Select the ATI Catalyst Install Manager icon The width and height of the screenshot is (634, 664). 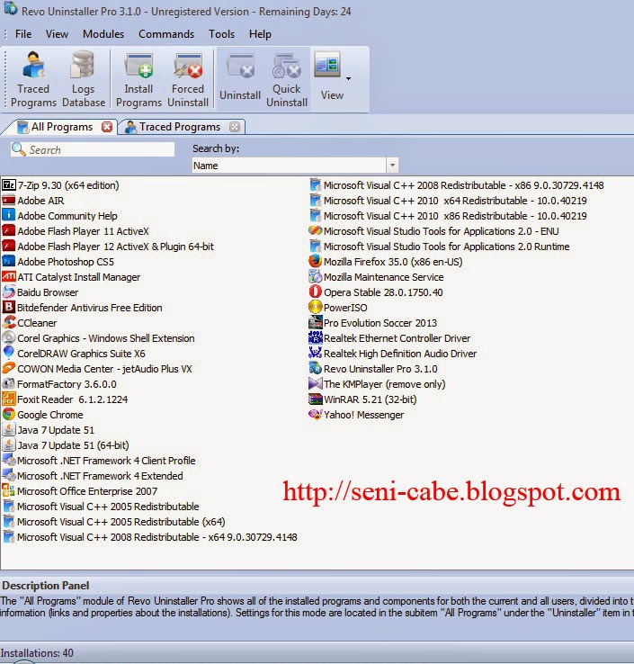[8, 277]
